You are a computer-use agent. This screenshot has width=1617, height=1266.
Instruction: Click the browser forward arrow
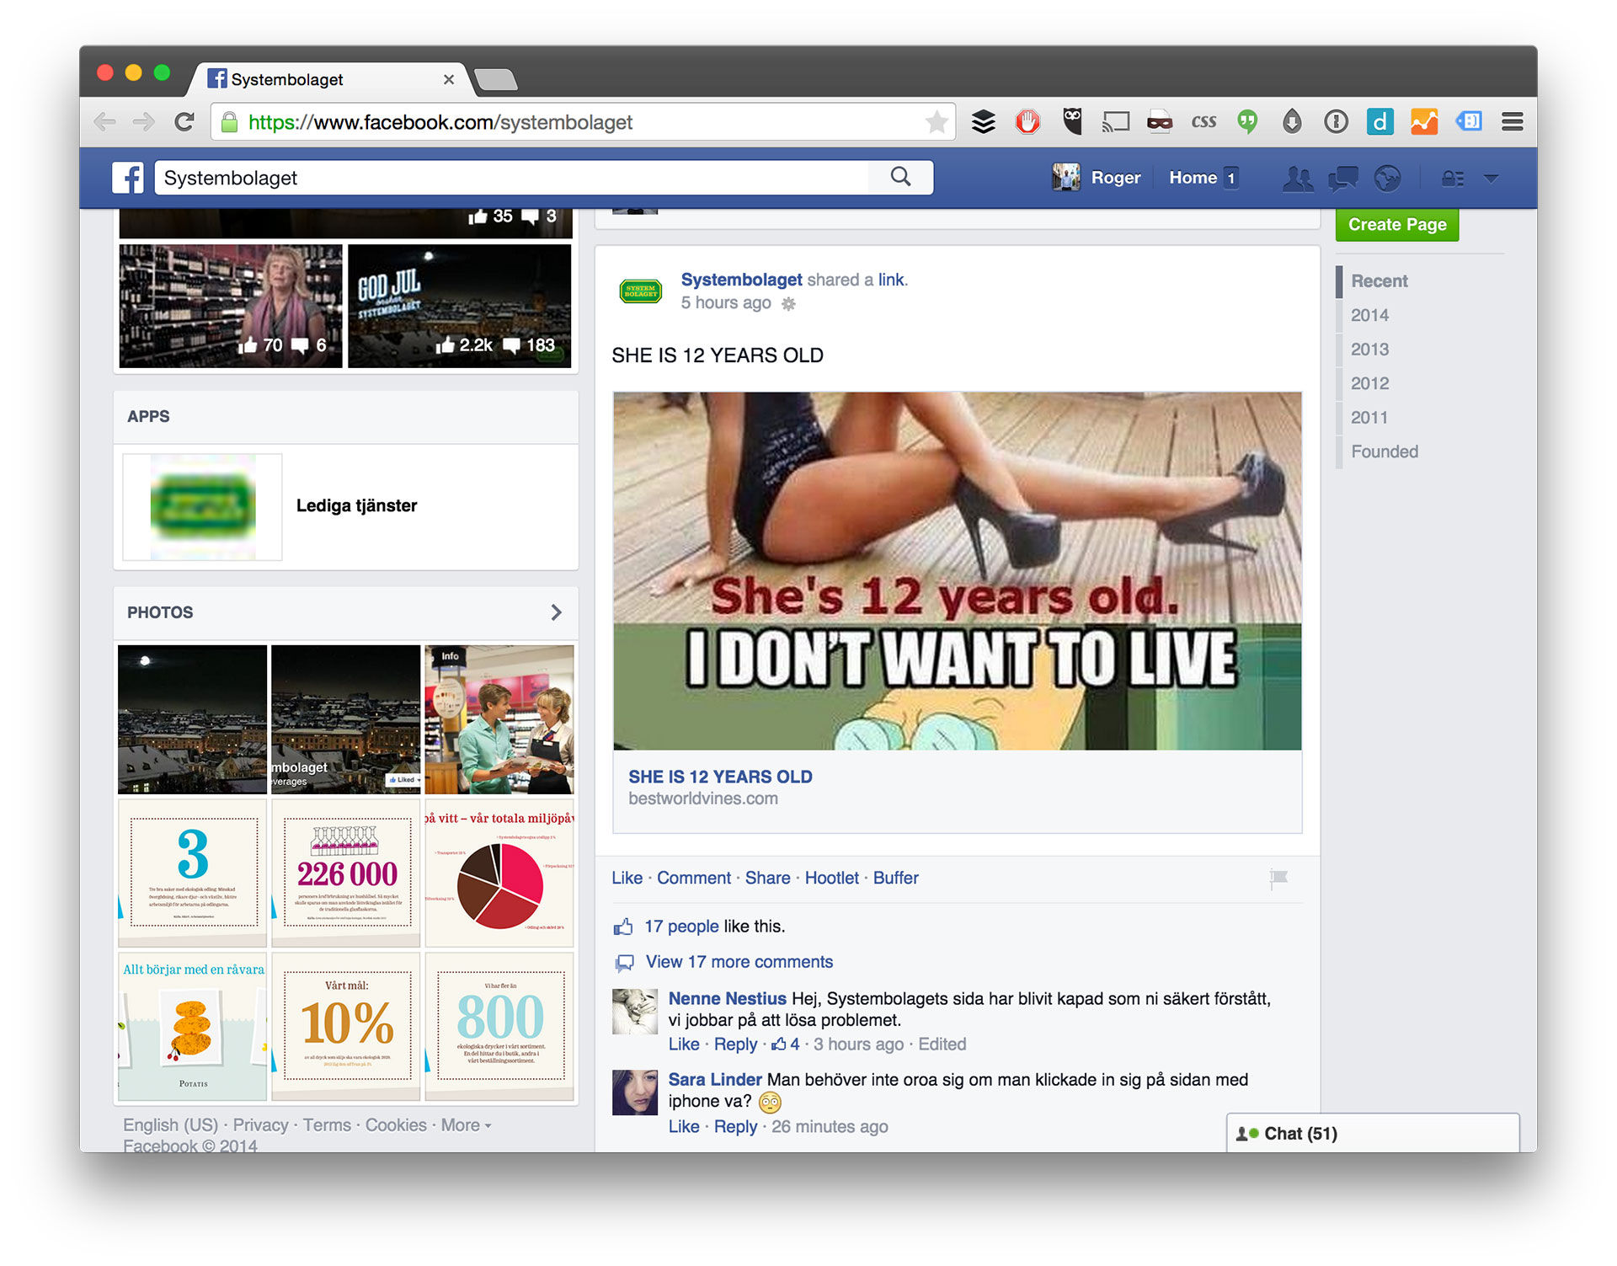[144, 122]
